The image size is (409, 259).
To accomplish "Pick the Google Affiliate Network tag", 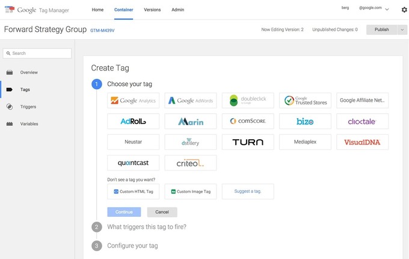I will pos(362,101).
